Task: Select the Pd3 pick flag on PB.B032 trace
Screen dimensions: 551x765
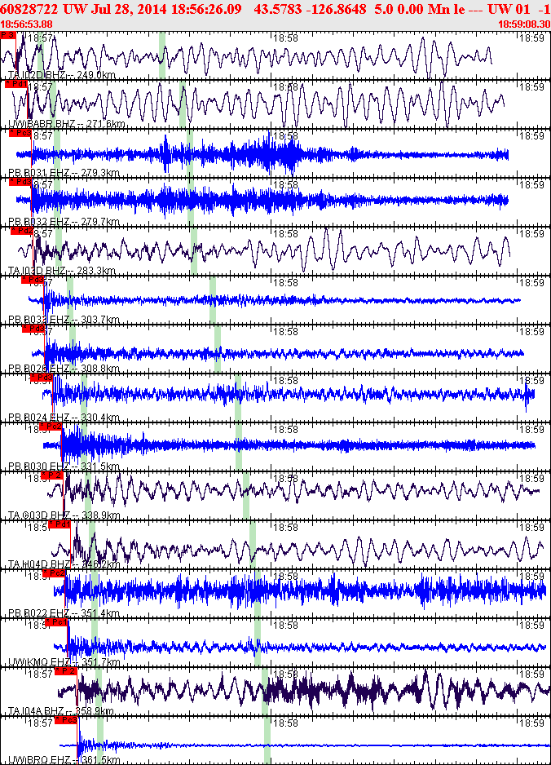Action: (x=20, y=182)
